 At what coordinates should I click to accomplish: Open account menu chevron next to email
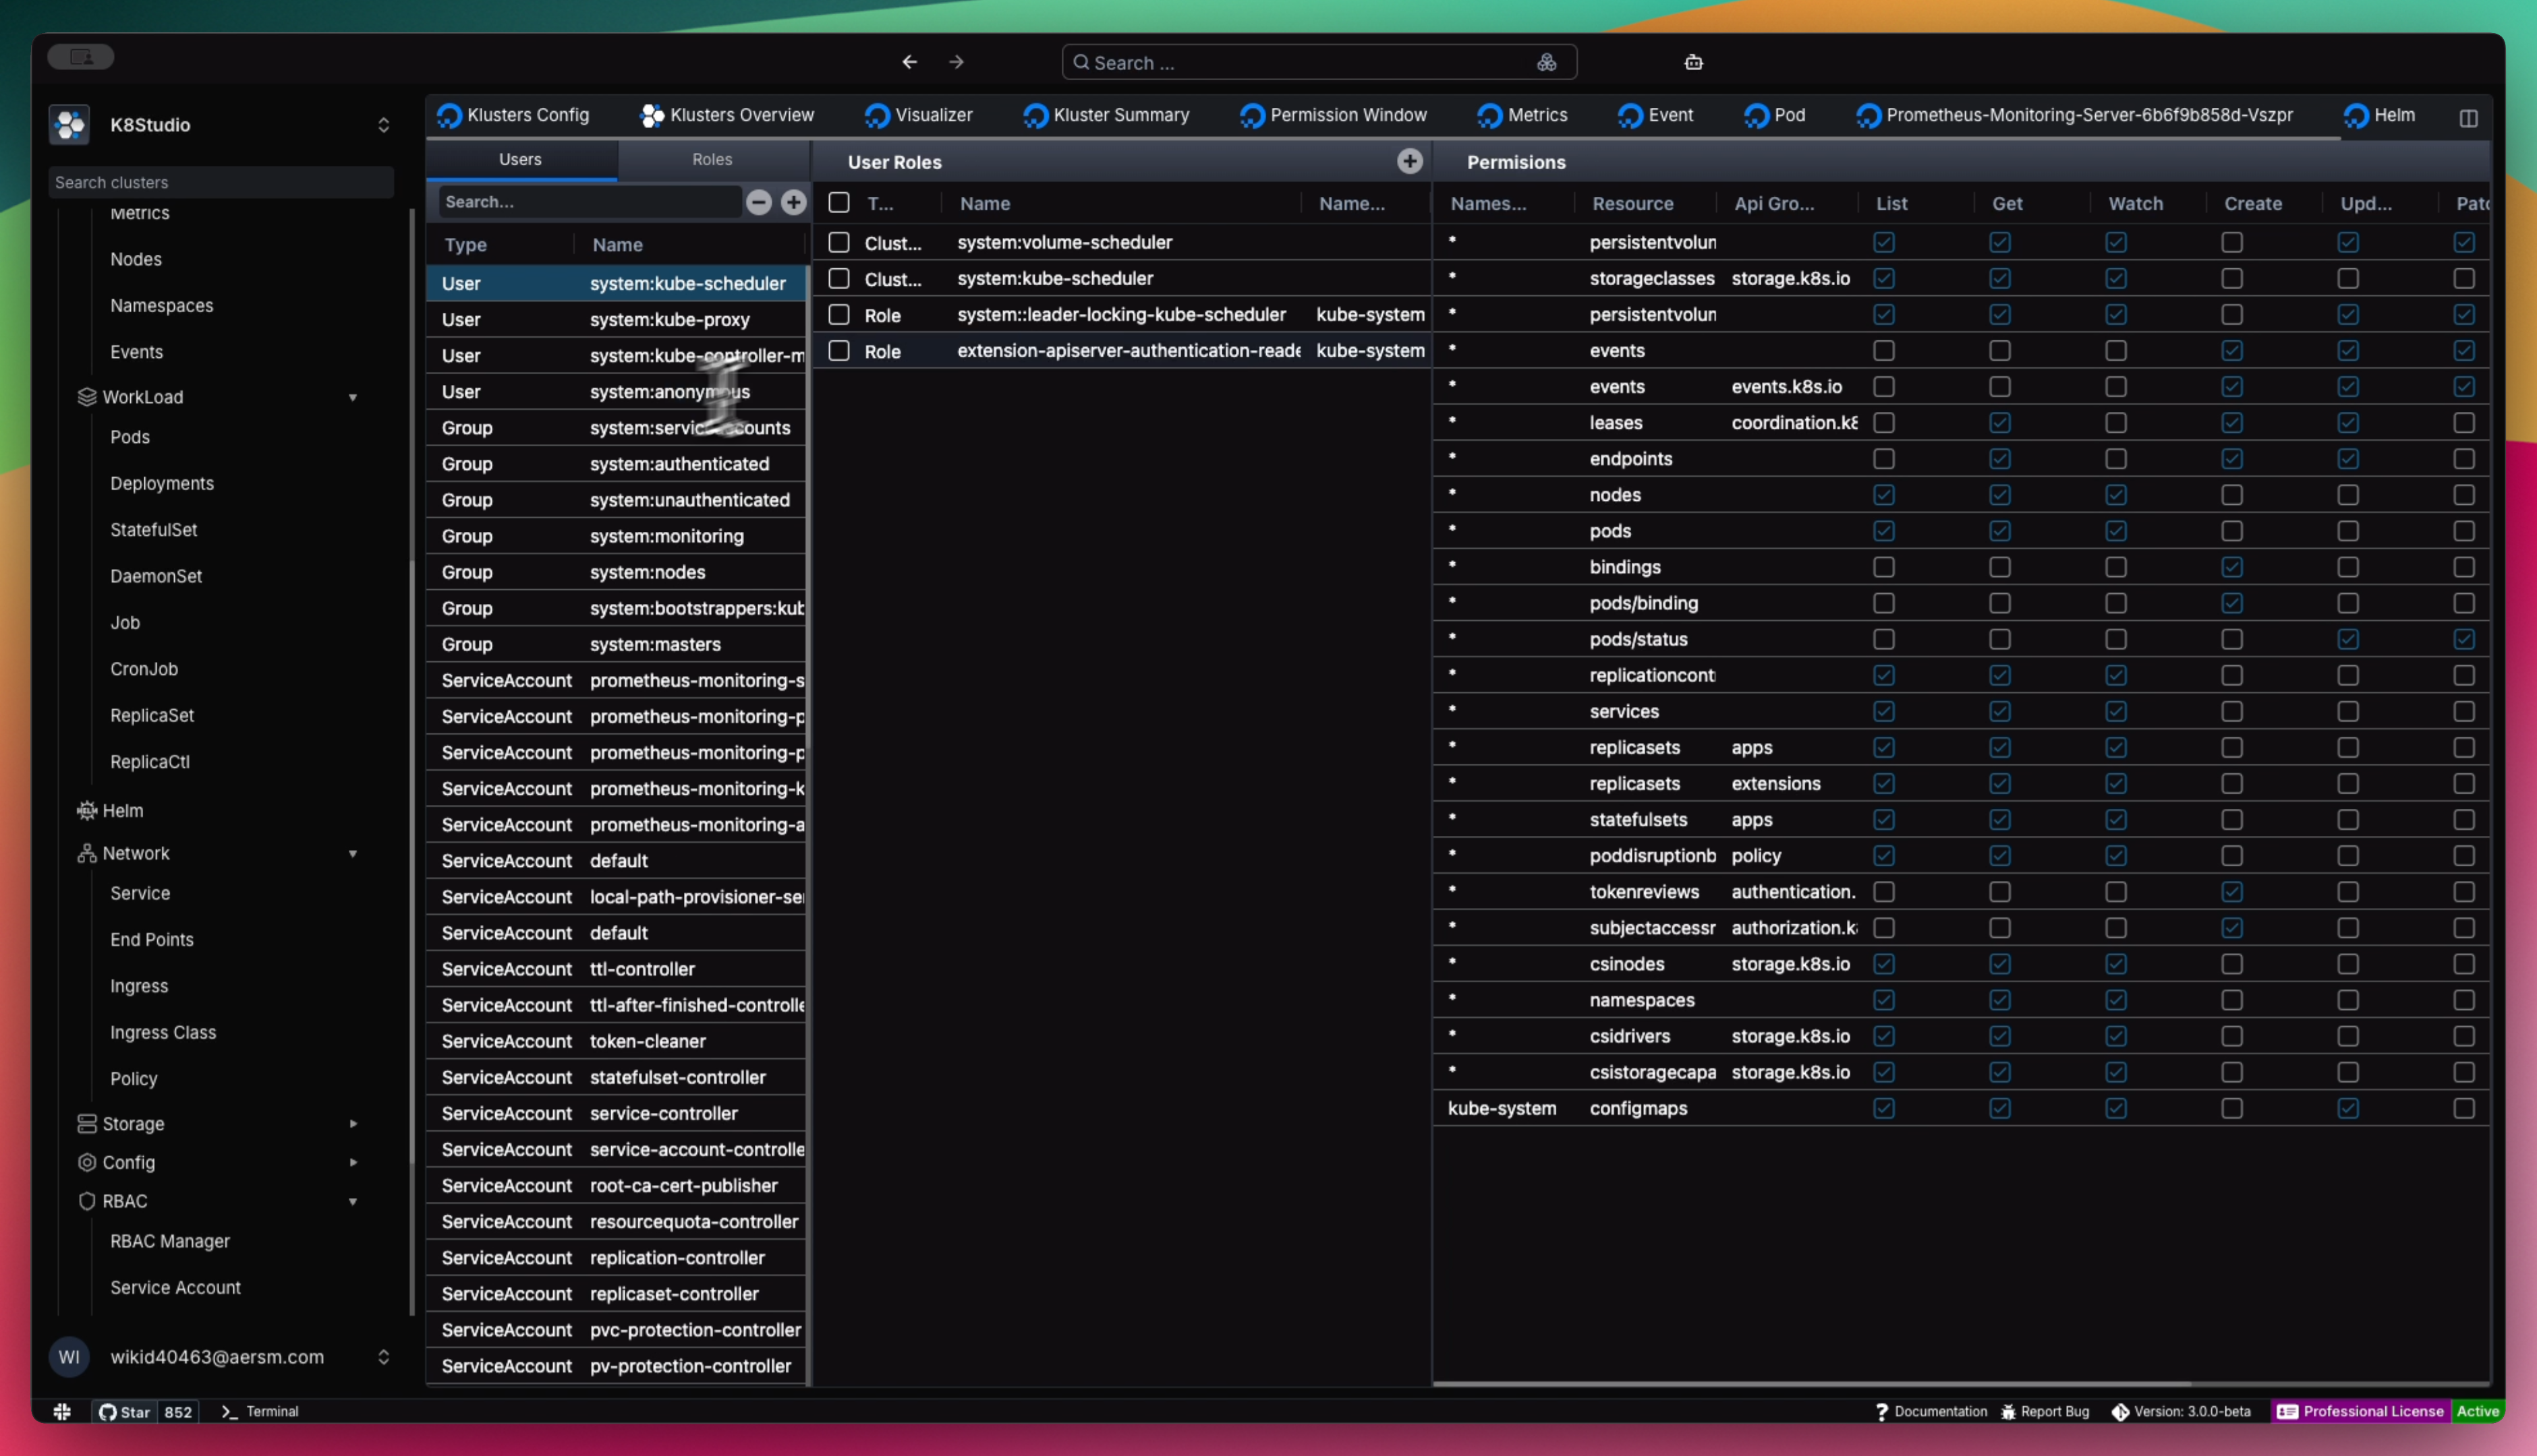click(383, 1357)
